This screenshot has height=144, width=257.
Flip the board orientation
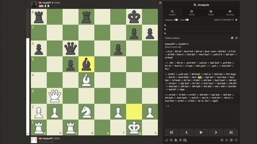(x=171, y=140)
